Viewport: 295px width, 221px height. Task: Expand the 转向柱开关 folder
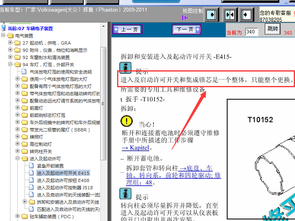click(17, 151)
